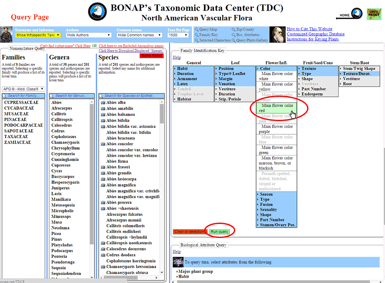Image resolution: width=385 pixels, height=283 pixels.
Task: Toggle Main flower color white
Action: click(x=277, y=76)
